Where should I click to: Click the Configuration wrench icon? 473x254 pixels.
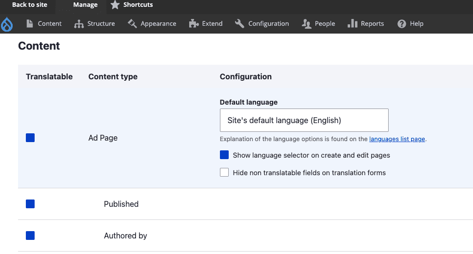pos(239,24)
